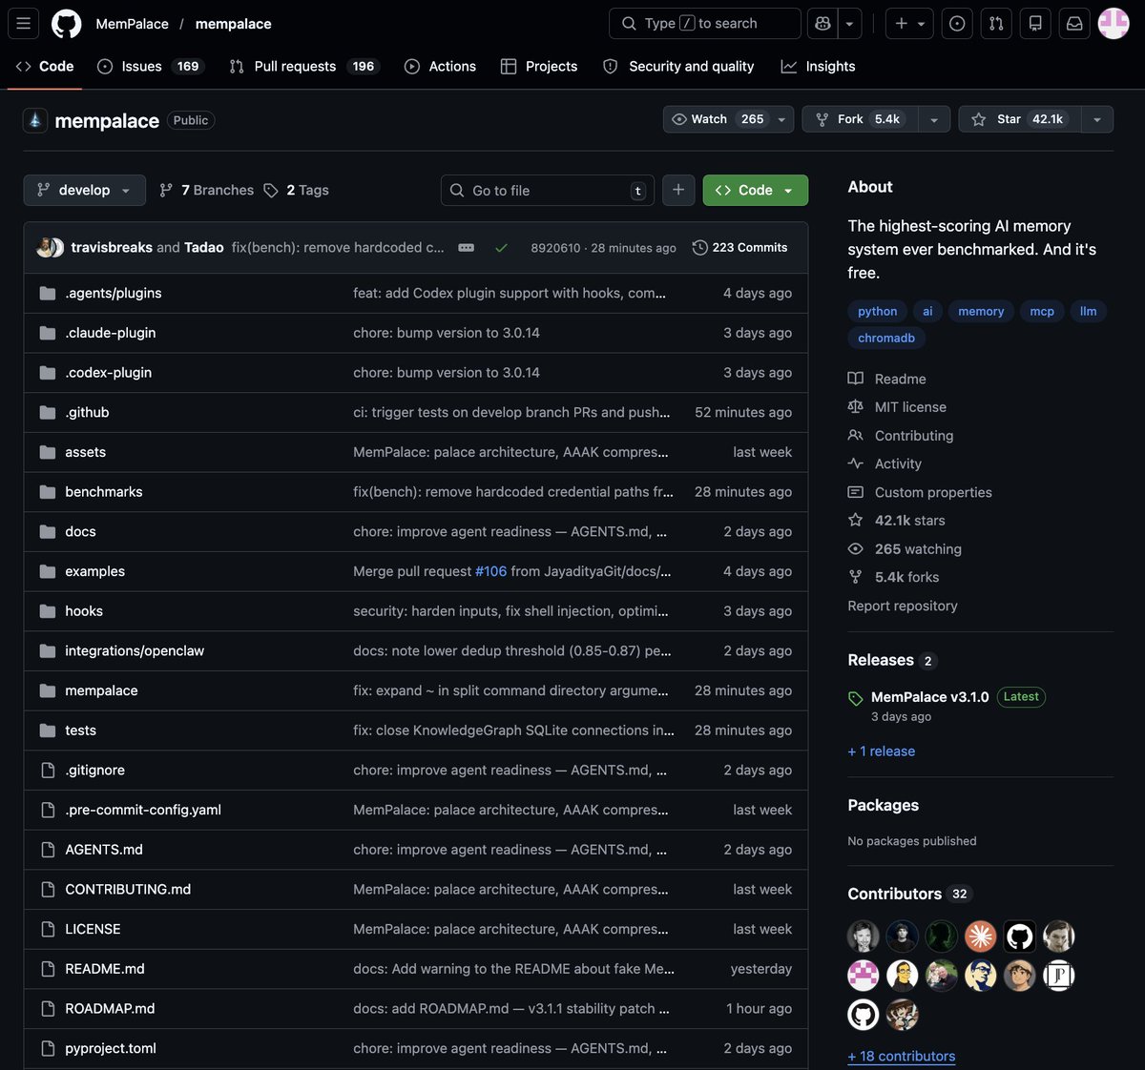Image resolution: width=1145 pixels, height=1070 pixels.
Task: Click the + 1 release link
Action: 882,751
